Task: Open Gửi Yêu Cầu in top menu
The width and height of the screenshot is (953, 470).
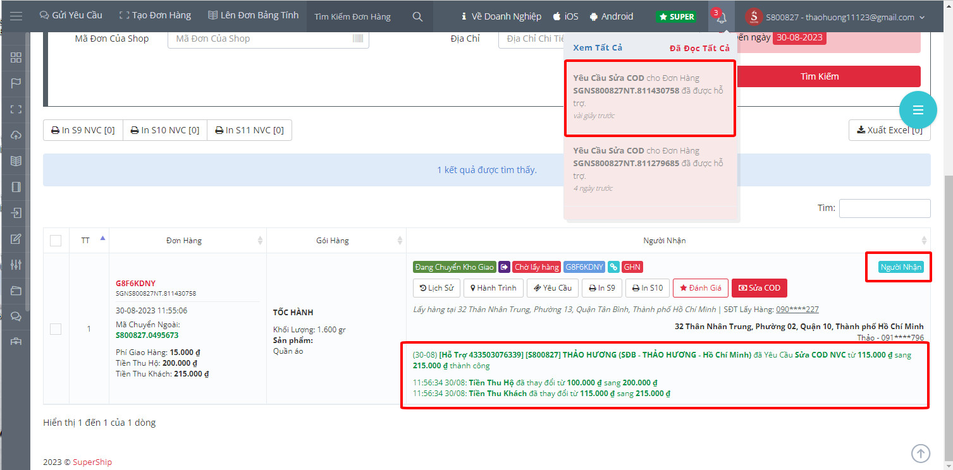Action: click(x=71, y=16)
